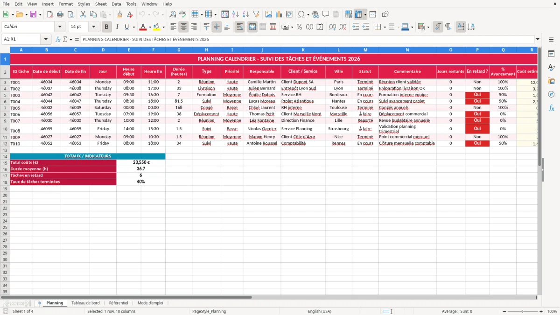Click the Format as Date icon

[x=320, y=27]
